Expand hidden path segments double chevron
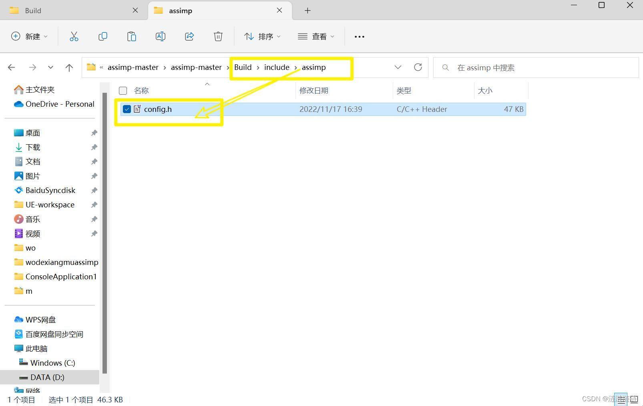Viewport: 643px width, 406px height. click(101, 67)
